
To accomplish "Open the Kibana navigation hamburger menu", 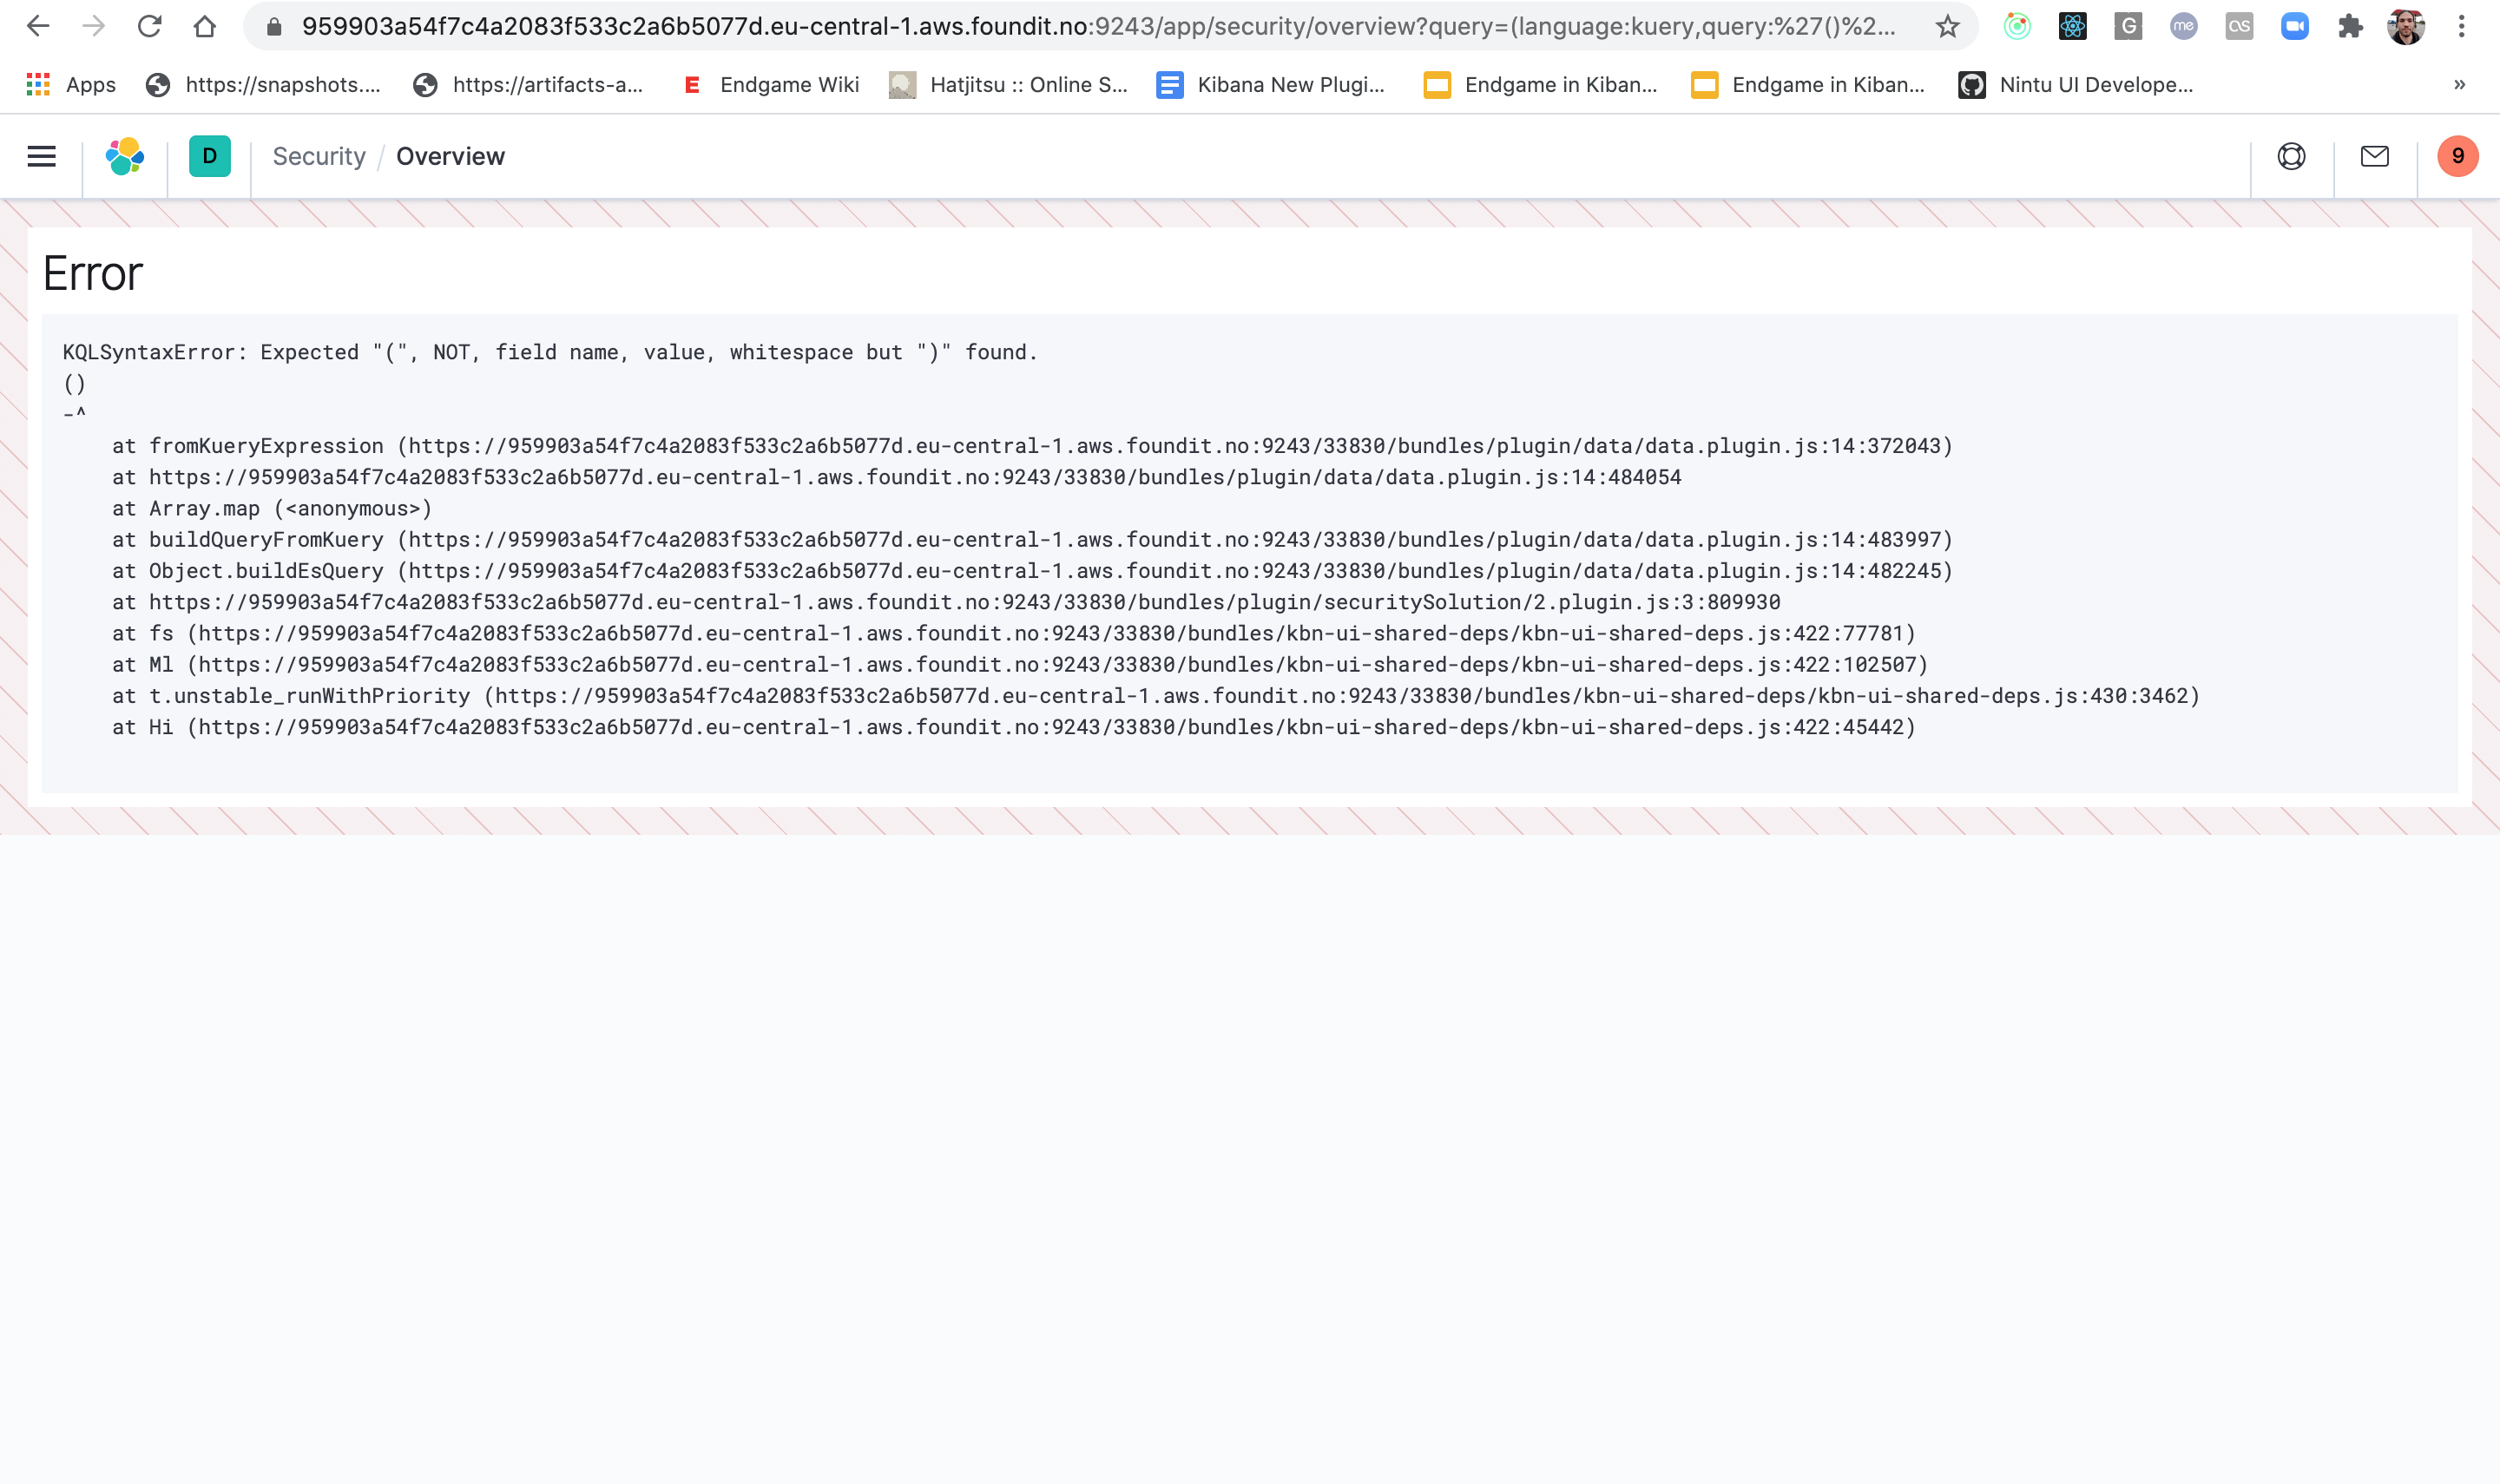I will point(40,156).
